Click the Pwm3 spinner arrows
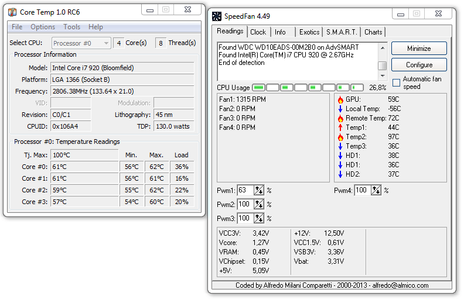The image size is (464, 300). point(259,218)
